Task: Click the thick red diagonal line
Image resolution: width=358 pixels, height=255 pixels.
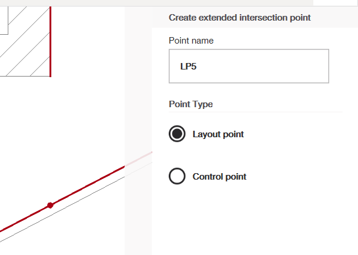Action: [88, 186]
